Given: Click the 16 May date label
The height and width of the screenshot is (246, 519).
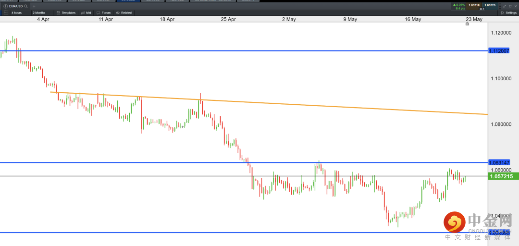Looking at the screenshot, I should (x=413, y=20).
